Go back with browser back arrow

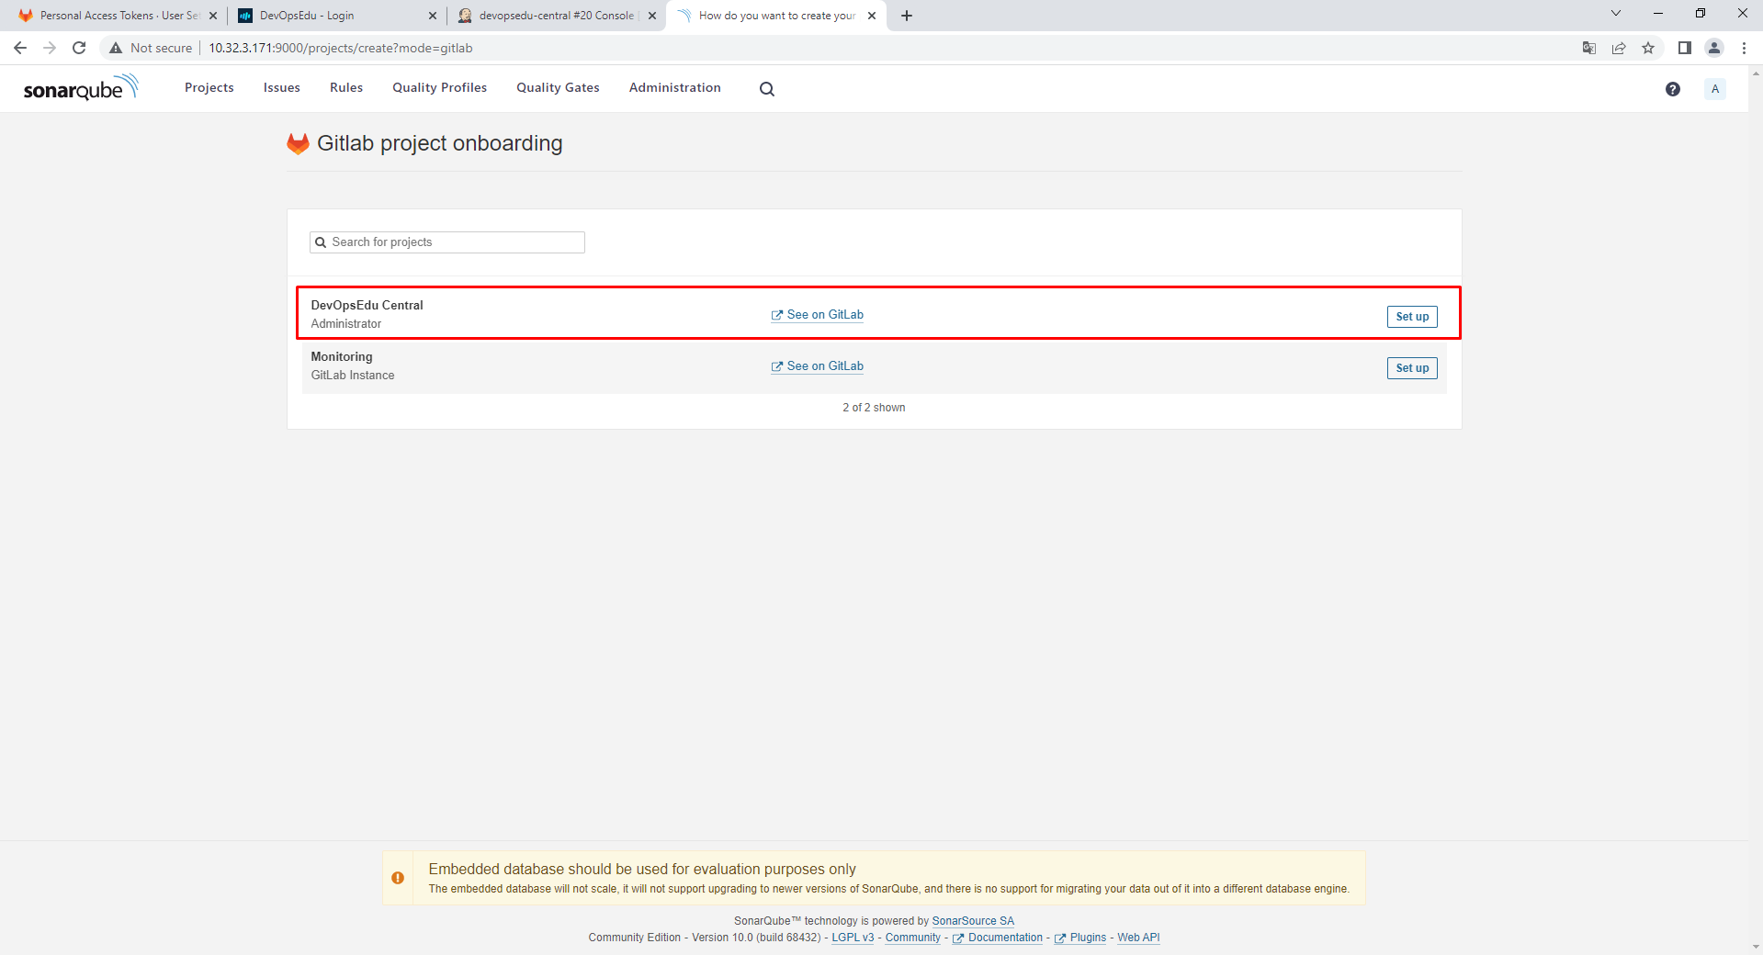tap(20, 48)
